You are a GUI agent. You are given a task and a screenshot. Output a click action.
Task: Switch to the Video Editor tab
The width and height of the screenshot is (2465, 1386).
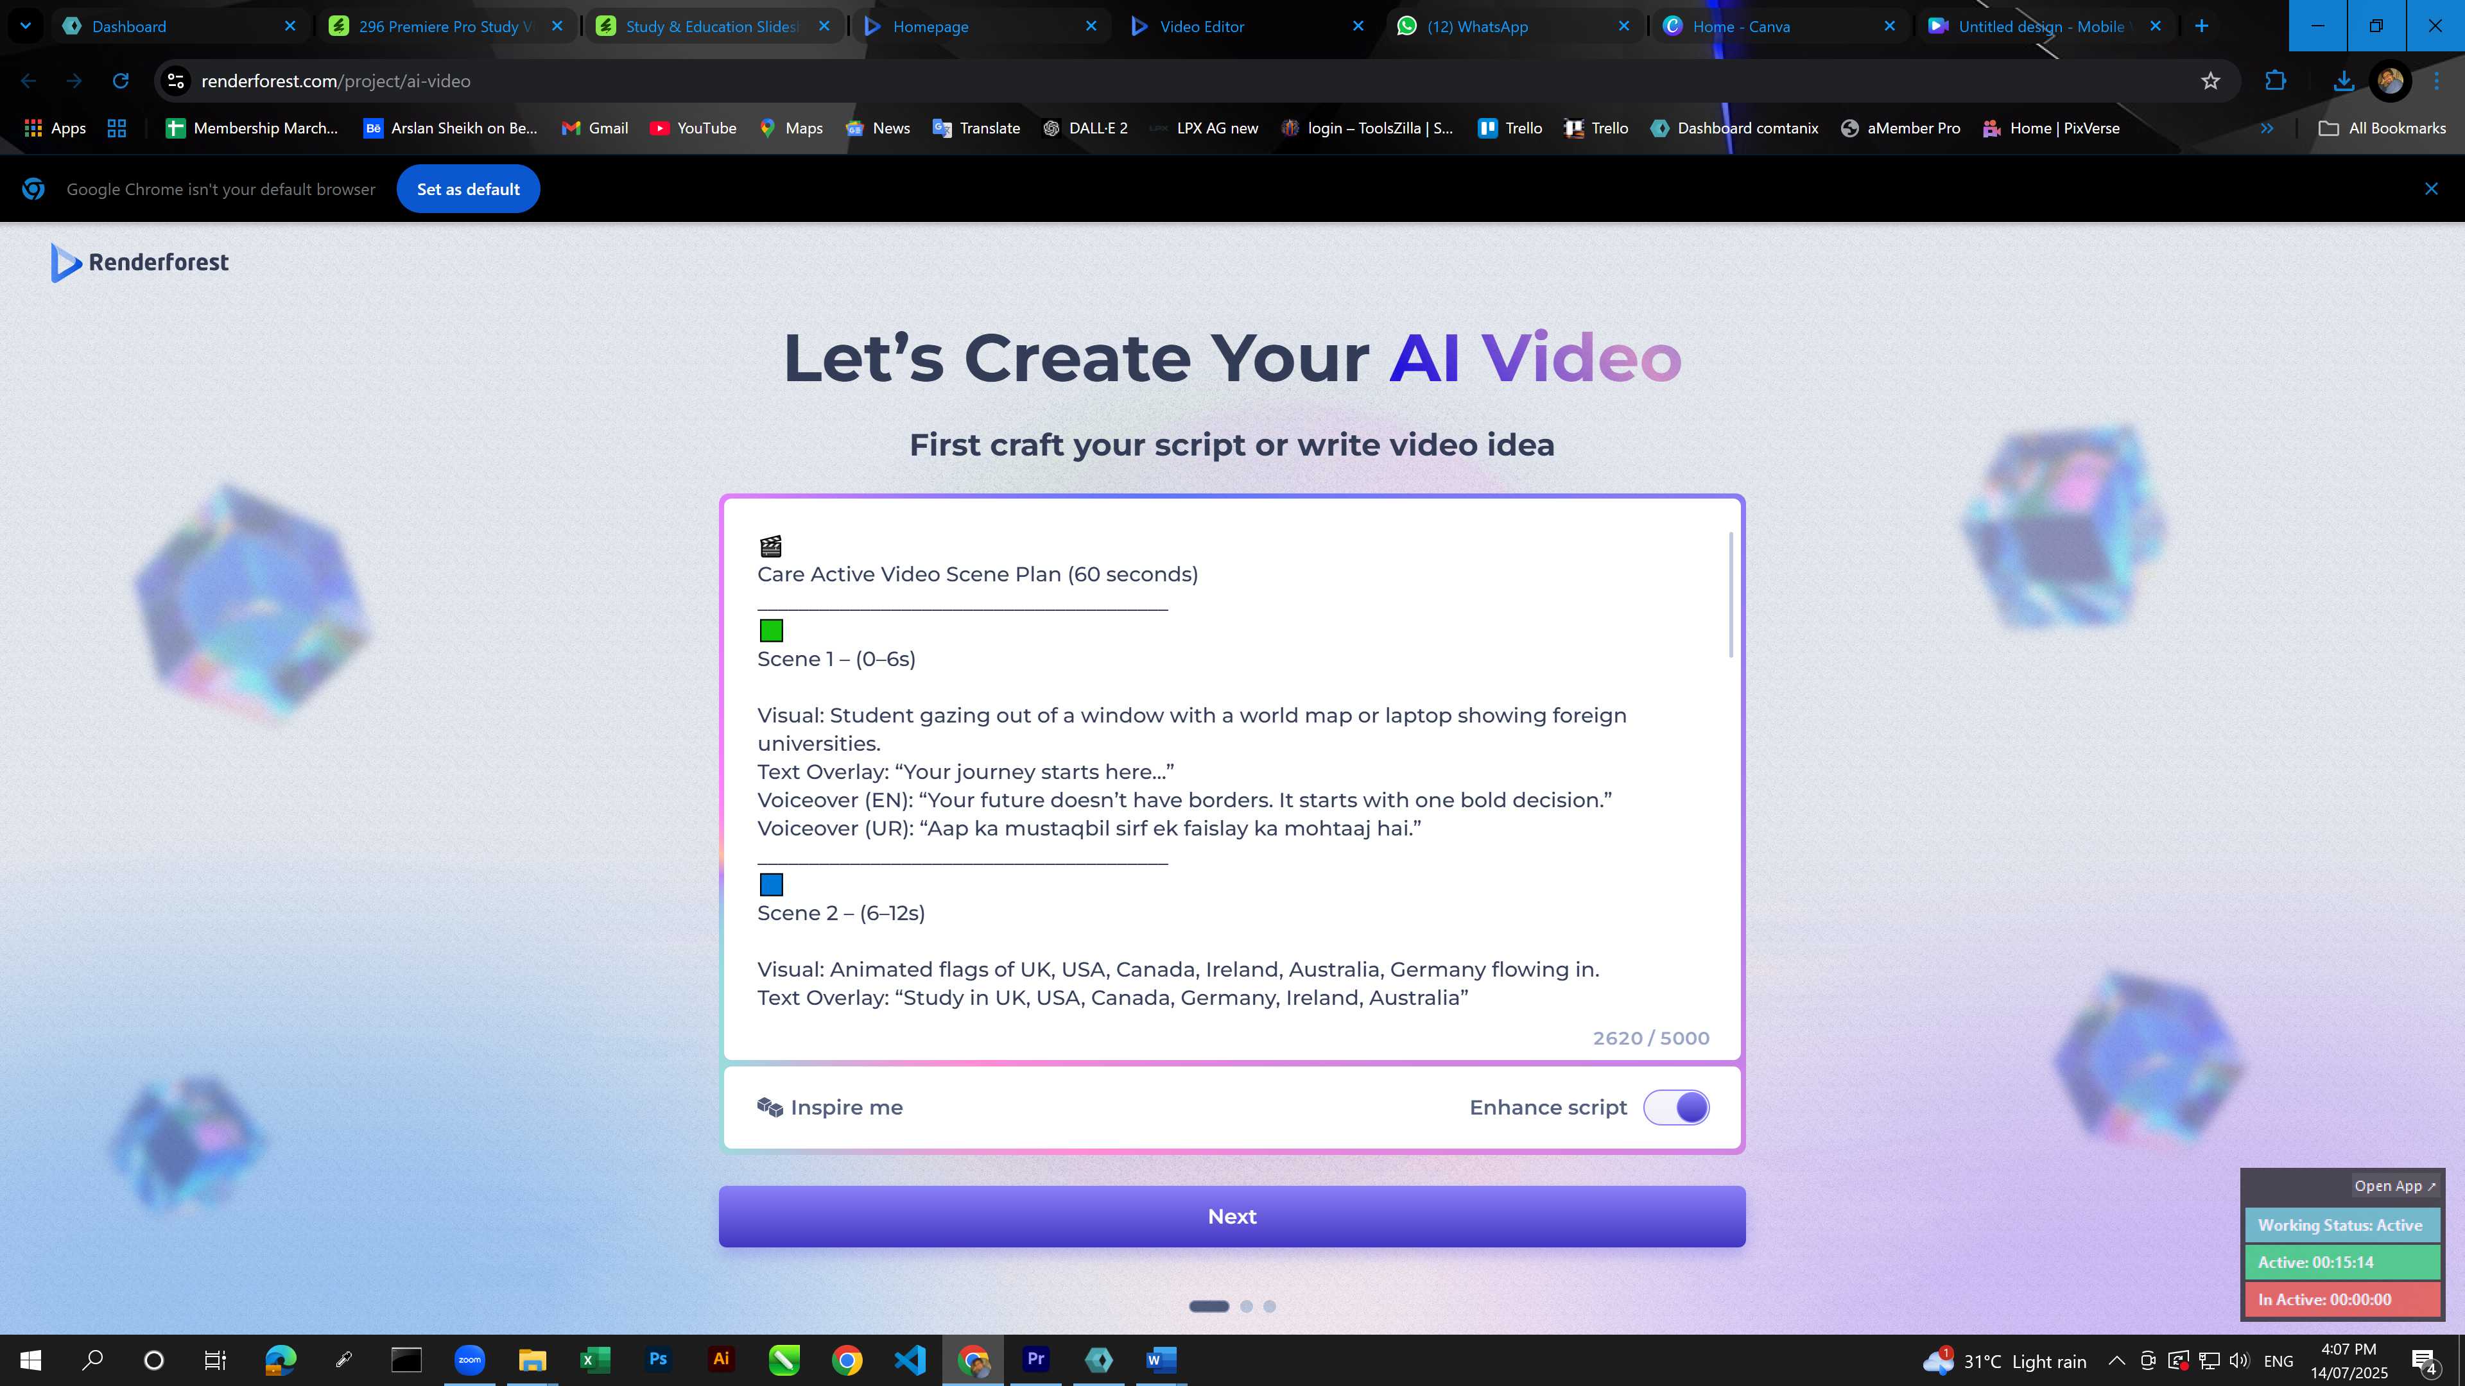point(1247,26)
